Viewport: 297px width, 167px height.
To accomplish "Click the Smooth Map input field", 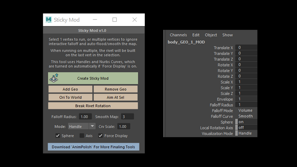I will (127, 117).
